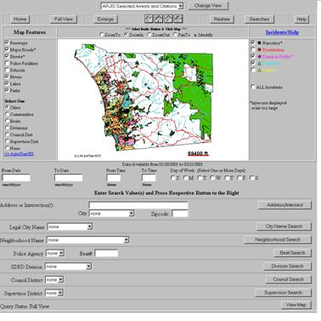The width and height of the screenshot is (321, 321).
Task: Choose the PanTo map mode
Action: (x=175, y=35)
